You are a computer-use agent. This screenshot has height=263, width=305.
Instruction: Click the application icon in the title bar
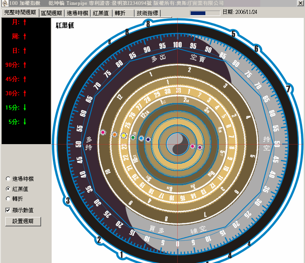[x=4, y=3]
